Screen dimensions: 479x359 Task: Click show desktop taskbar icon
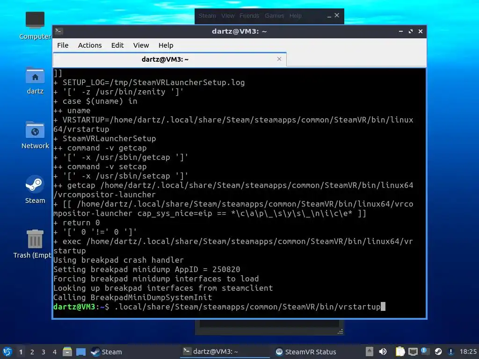point(81,352)
